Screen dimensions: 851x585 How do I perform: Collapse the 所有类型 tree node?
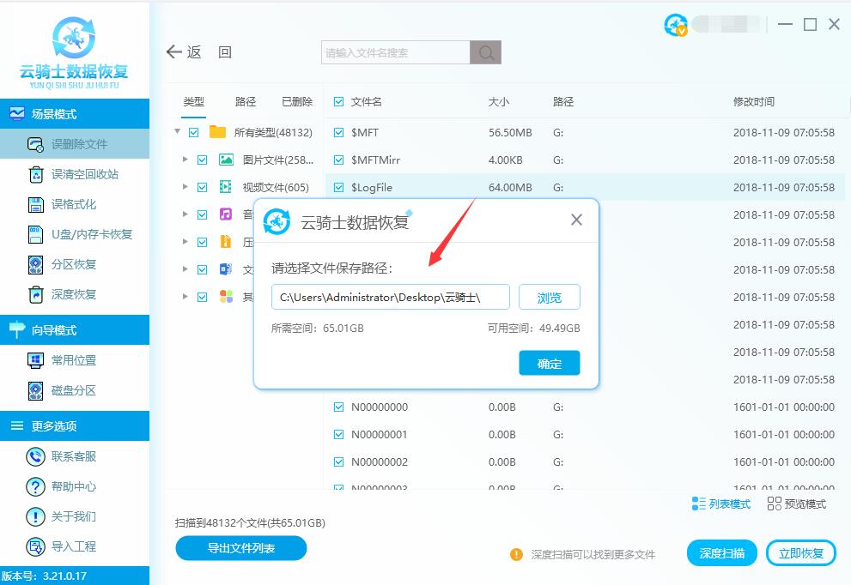pyautogui.click(x=178, y=131)
